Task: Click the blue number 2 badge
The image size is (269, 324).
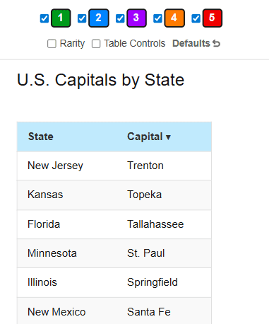Action: (x=99, y=18)
